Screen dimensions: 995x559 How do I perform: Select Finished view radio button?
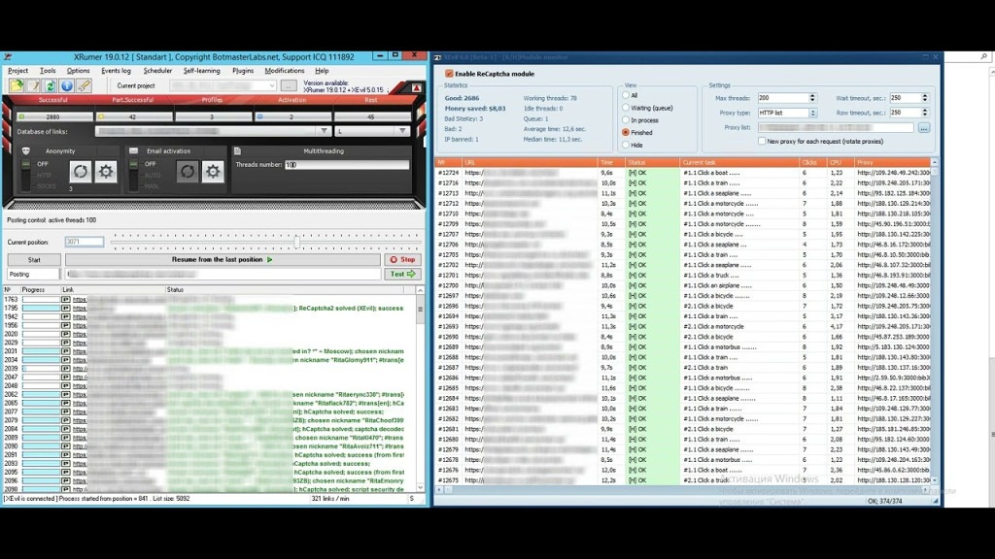tap(626, 132)
